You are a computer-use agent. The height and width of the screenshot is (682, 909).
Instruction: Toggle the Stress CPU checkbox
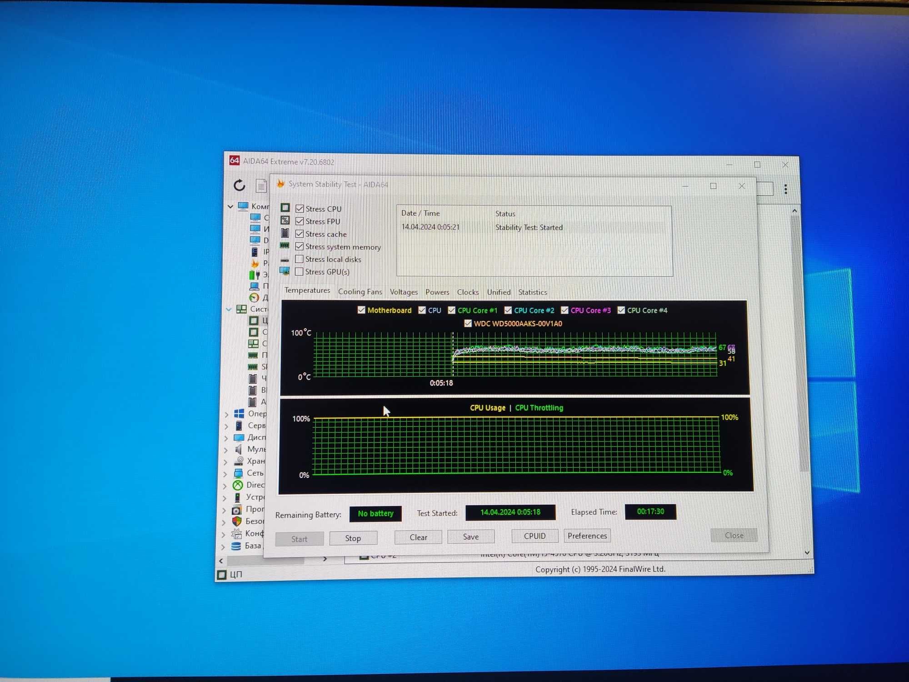[299, 209]
